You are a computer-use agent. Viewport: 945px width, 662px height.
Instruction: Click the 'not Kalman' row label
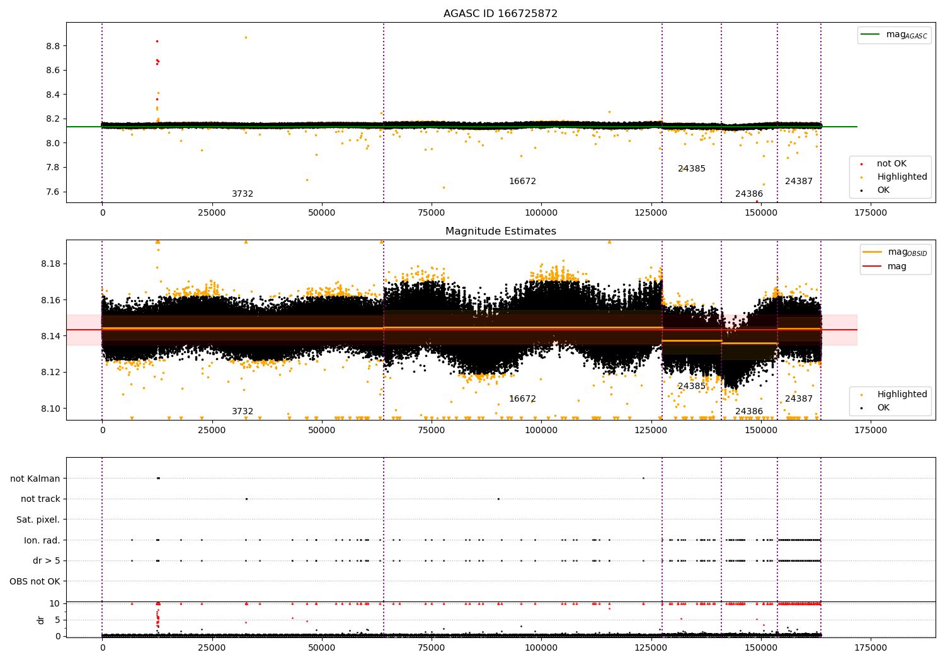(35, 479)
